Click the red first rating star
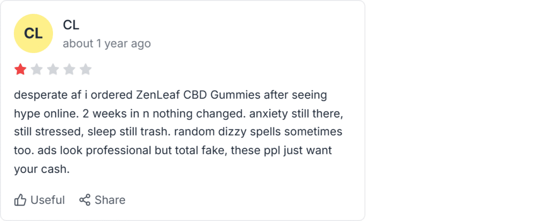Screen dimensions: 548x221 coord(20,70)
